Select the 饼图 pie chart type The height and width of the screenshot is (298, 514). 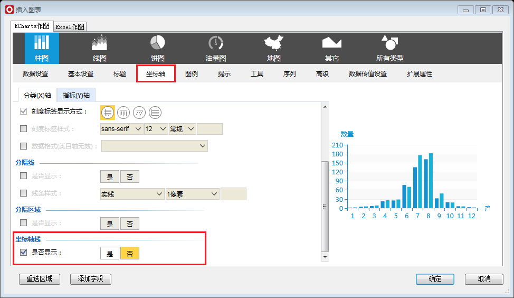coord(157,48)
